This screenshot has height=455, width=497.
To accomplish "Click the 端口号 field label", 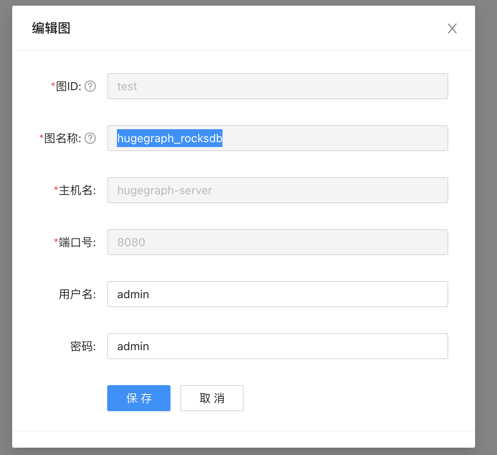I will (x=77, y=242).
